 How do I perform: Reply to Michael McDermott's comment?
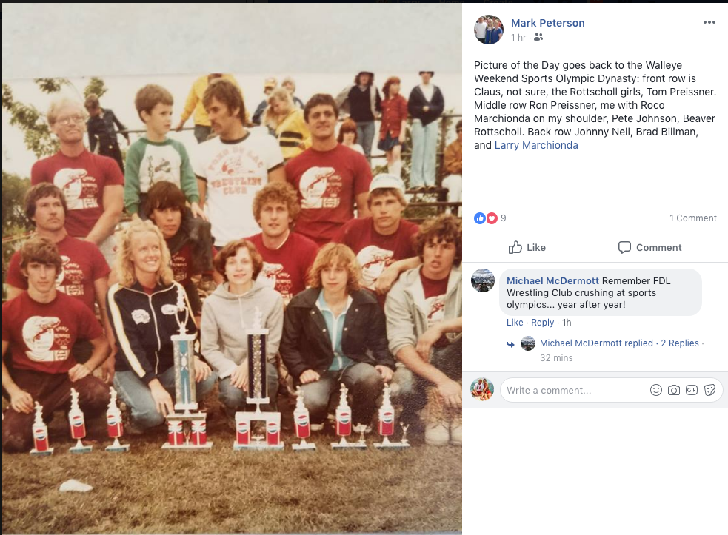pyautogui.click(x=542, y=323)
